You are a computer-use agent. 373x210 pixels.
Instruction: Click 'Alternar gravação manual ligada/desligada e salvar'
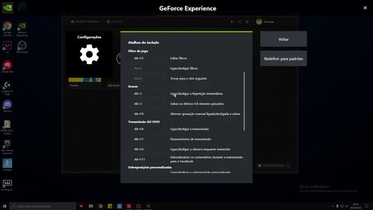[x=205, y=114]
